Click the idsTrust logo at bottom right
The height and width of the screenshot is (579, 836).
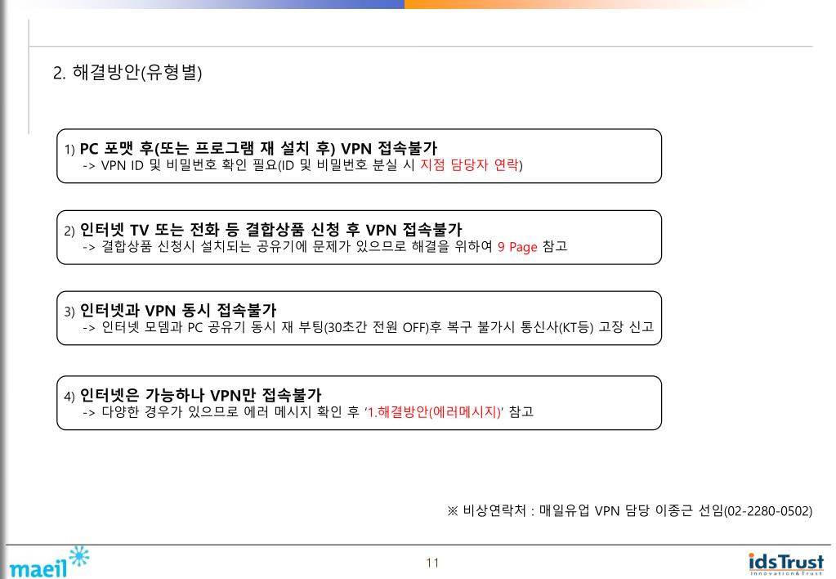[x=786, y=563]
